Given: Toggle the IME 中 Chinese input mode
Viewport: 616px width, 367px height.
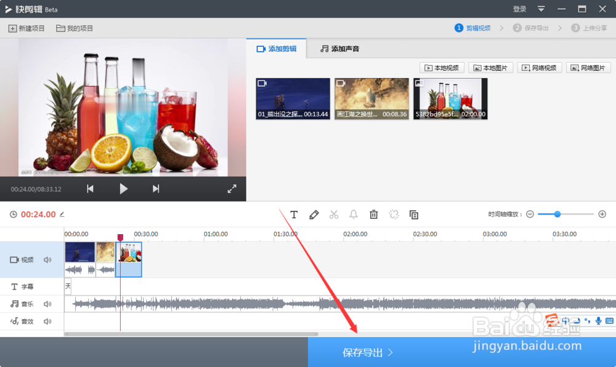Looking at the screenshot, I should click(x=565, y=321).
